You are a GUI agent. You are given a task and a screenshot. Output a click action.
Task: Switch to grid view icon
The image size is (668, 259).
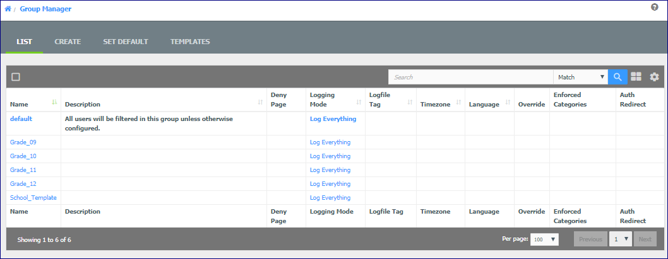coord(636,77)
